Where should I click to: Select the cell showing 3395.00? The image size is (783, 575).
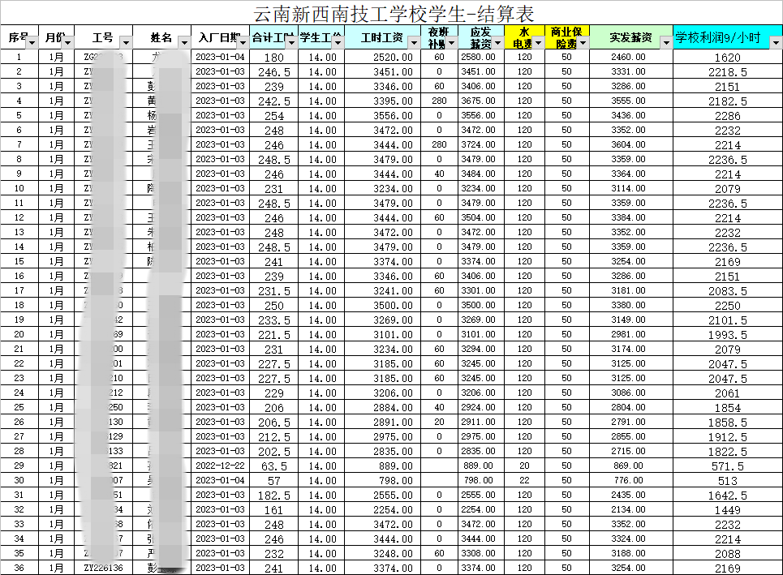pyautogui.click(x=383, y=101)
